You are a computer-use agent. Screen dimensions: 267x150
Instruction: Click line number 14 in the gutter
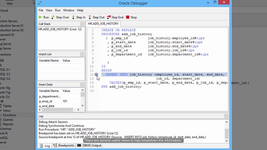point(92,82)
